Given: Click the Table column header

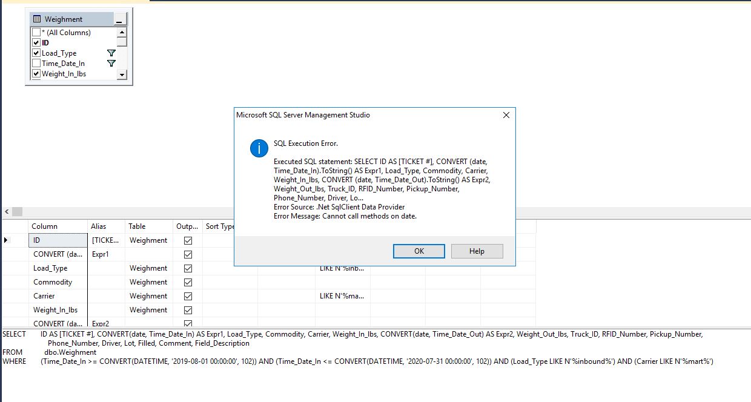Looking at the screenshot, I should 149,226.
